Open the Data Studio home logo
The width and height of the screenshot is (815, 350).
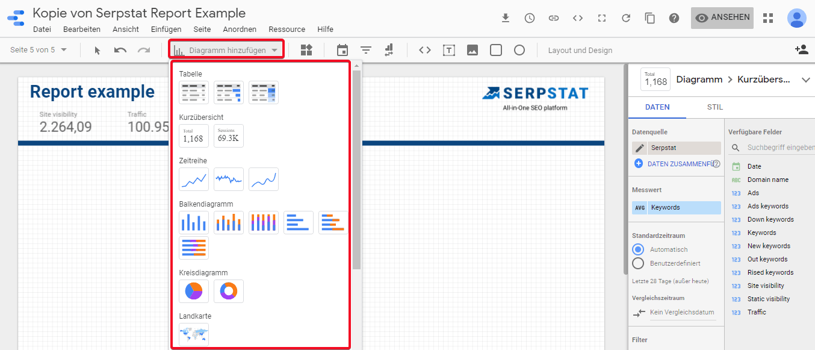[16, 19]
